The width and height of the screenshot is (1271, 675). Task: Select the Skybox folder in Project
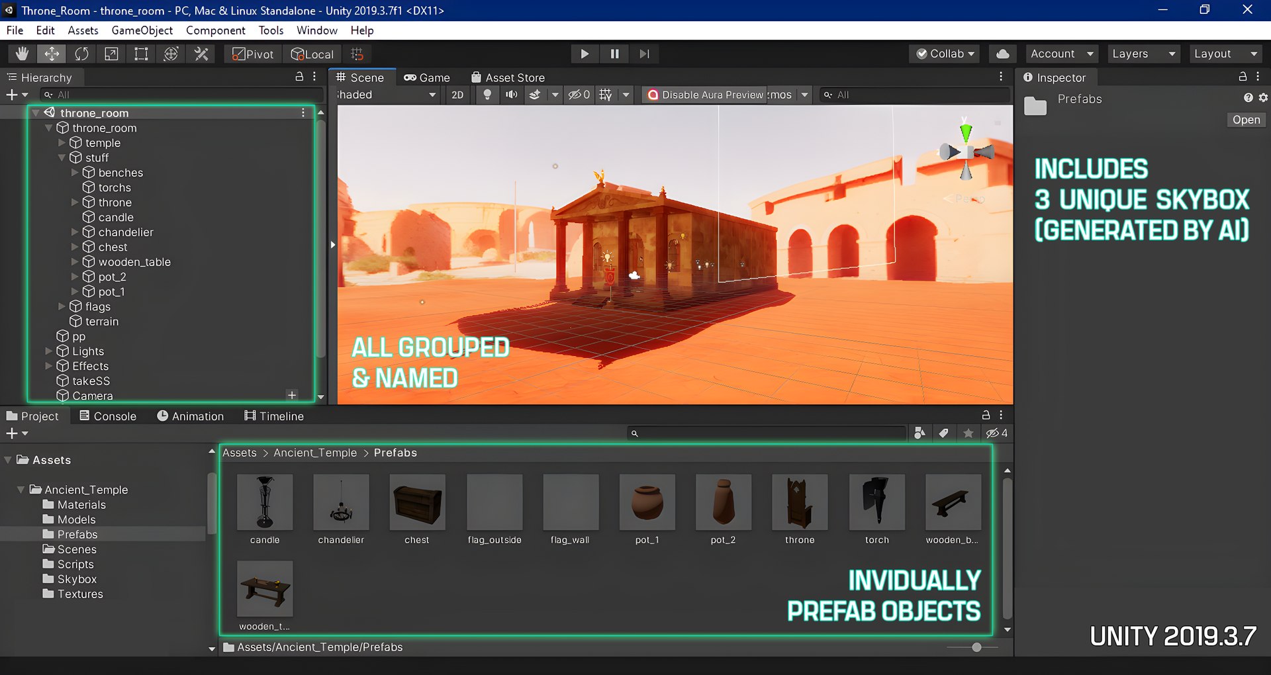77,579
